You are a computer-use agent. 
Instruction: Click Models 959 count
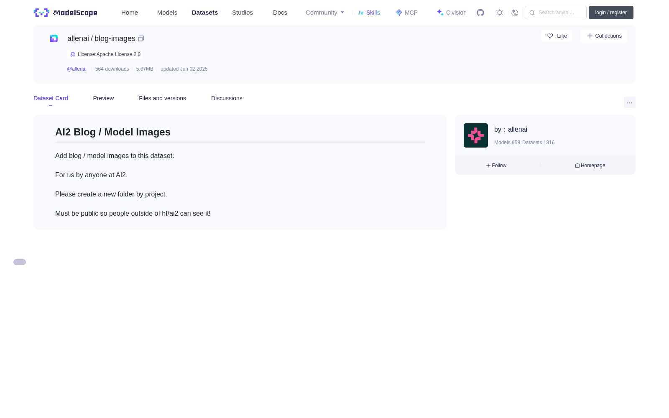point(507,143)
